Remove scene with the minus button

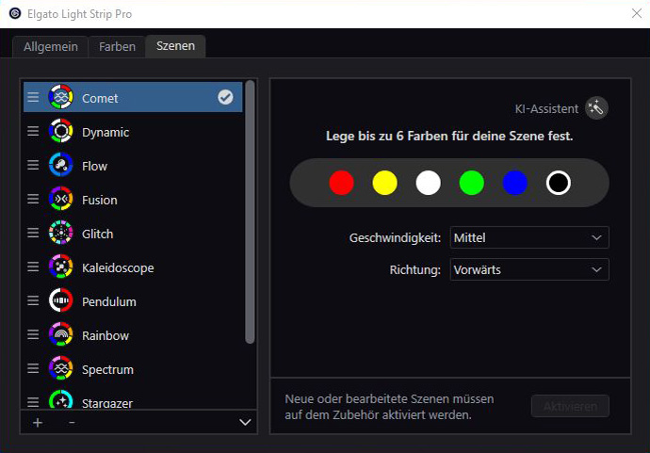coord(72,423)
